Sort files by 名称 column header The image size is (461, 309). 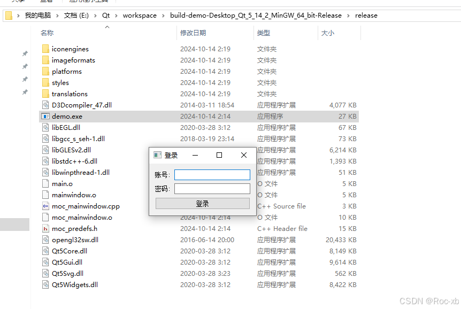pos(47,33)
